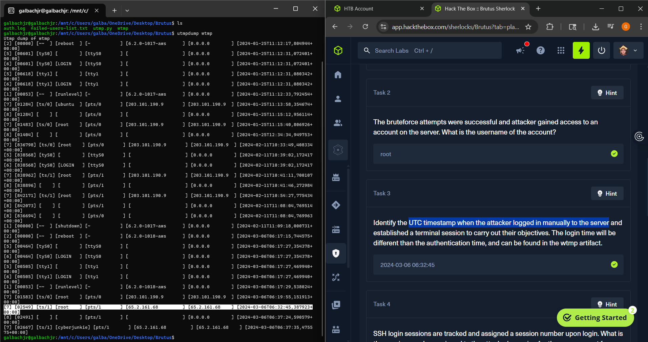Open the Chrome three-dot menu

coord(641,27)
